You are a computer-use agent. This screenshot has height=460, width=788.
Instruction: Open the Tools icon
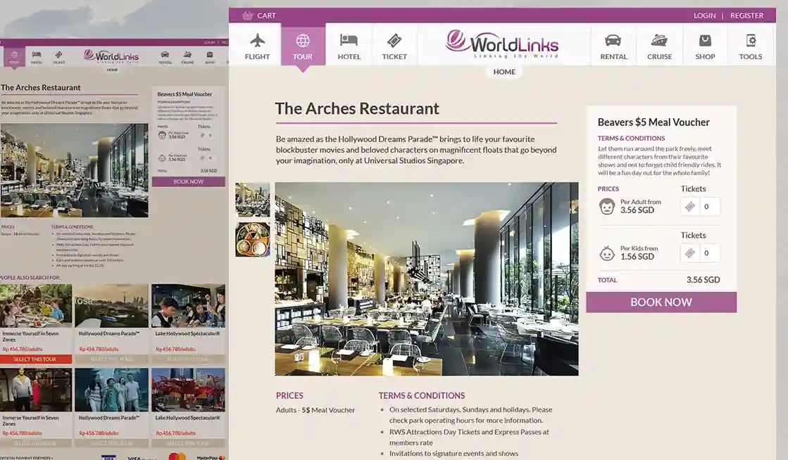(751, 40)
